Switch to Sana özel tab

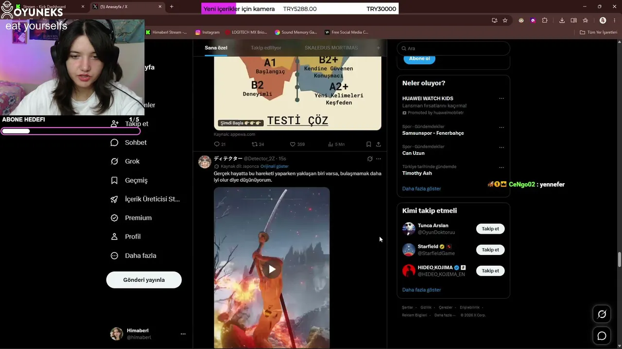(216, 48)
